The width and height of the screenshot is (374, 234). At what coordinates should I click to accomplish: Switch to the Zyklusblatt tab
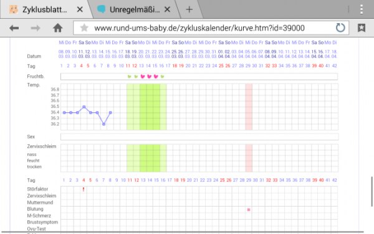46,9
